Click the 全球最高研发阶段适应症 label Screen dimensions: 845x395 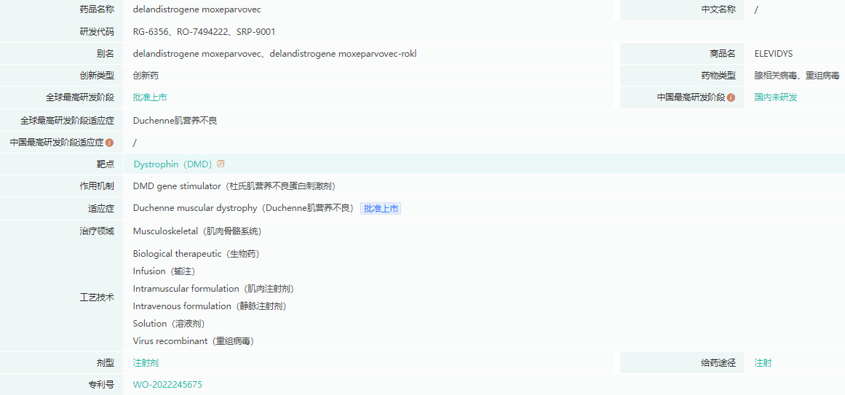(x=68, y=121)
